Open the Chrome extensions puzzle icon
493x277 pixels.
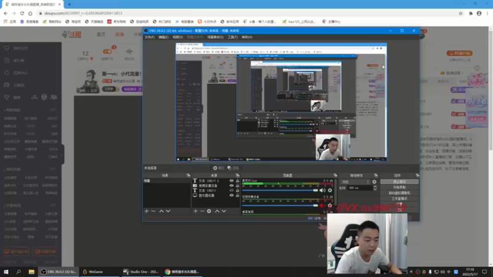click(471, 13)
